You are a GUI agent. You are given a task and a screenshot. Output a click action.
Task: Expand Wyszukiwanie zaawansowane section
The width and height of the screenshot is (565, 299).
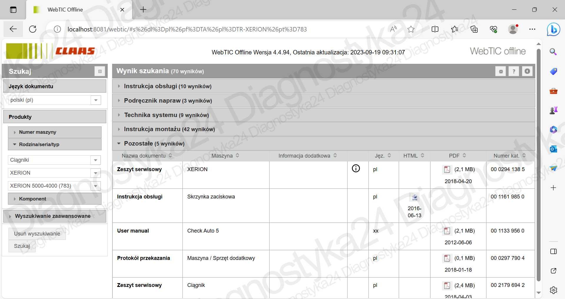tap(55, 216)
